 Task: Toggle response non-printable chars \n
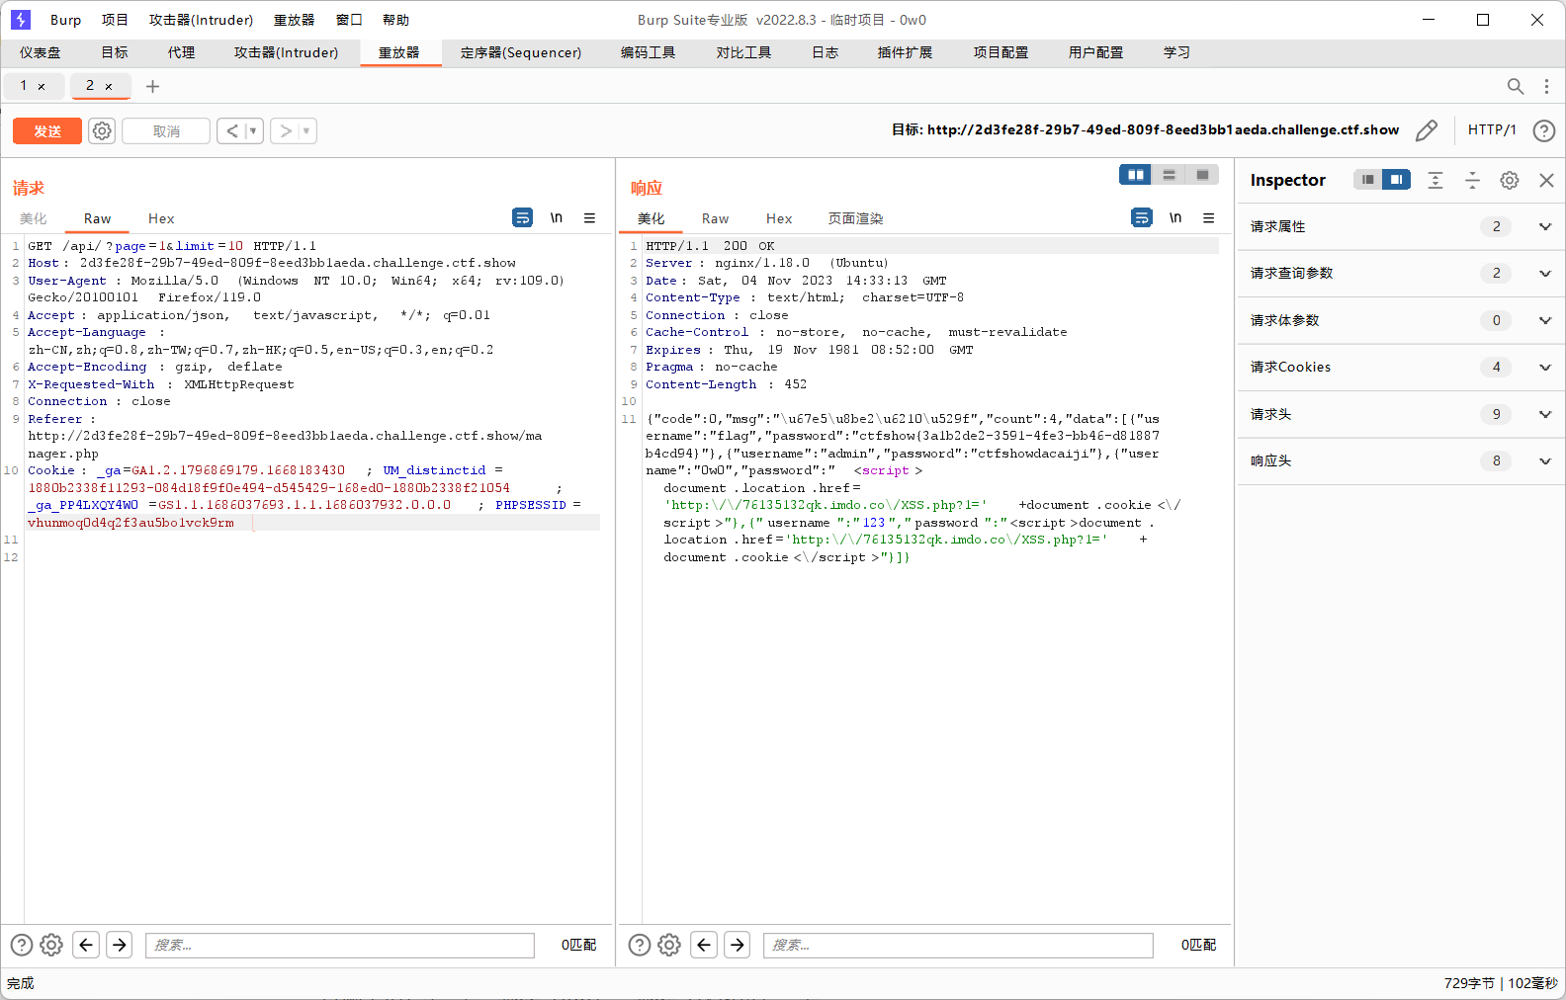point(1175,217)
